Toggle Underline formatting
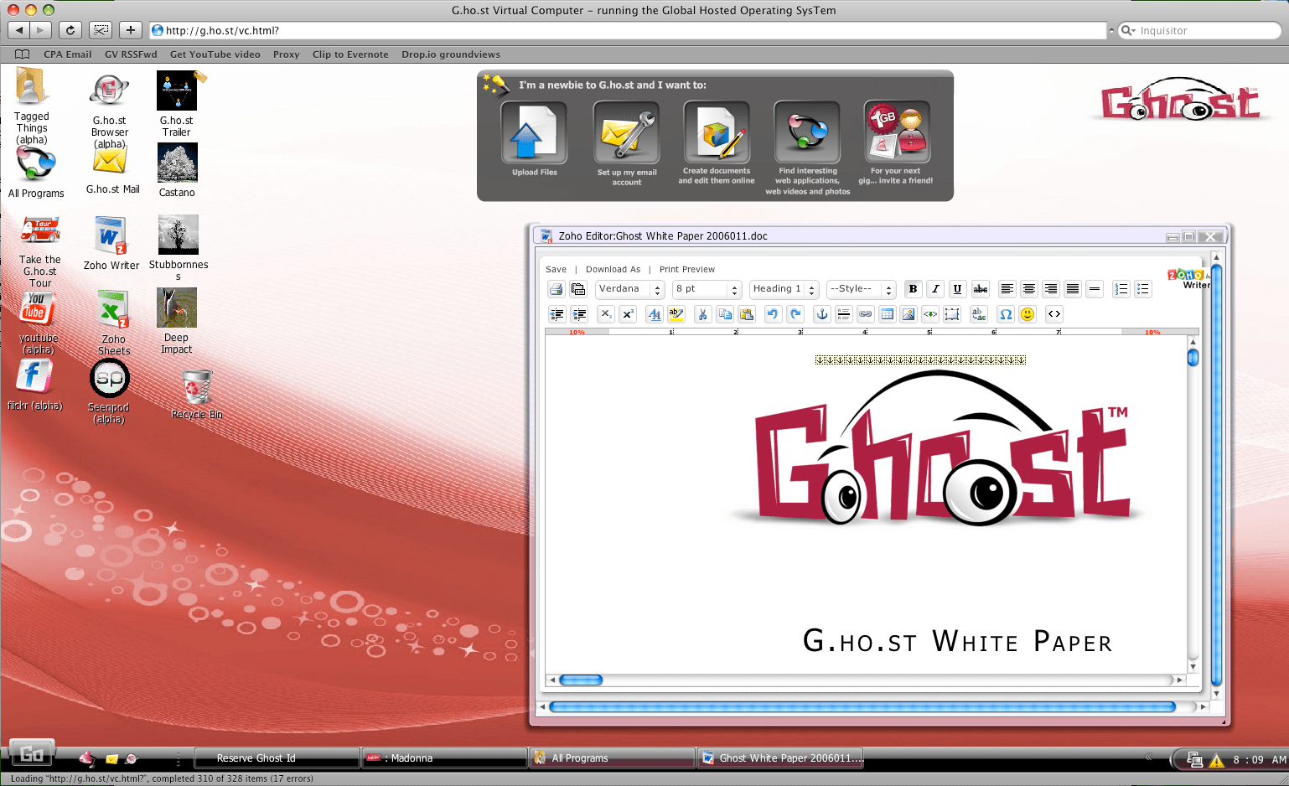The image size is (1289, 786). [957, 289]
